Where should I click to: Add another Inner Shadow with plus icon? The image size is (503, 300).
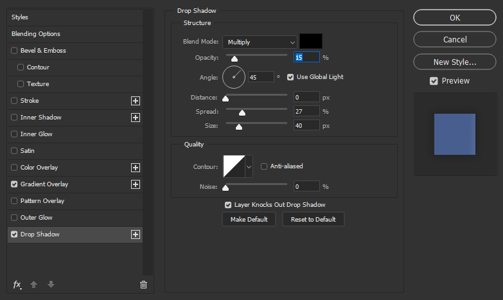click(x=136, y=118)
